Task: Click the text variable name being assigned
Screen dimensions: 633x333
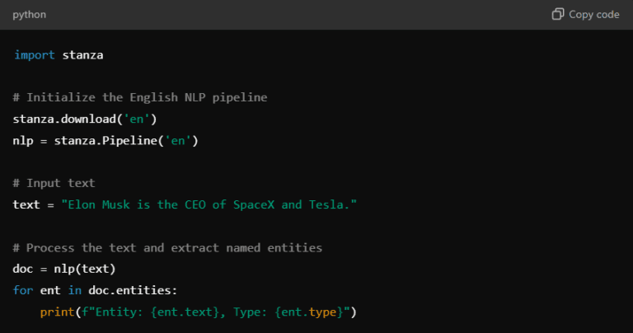Action: click(x=26, y=204)
